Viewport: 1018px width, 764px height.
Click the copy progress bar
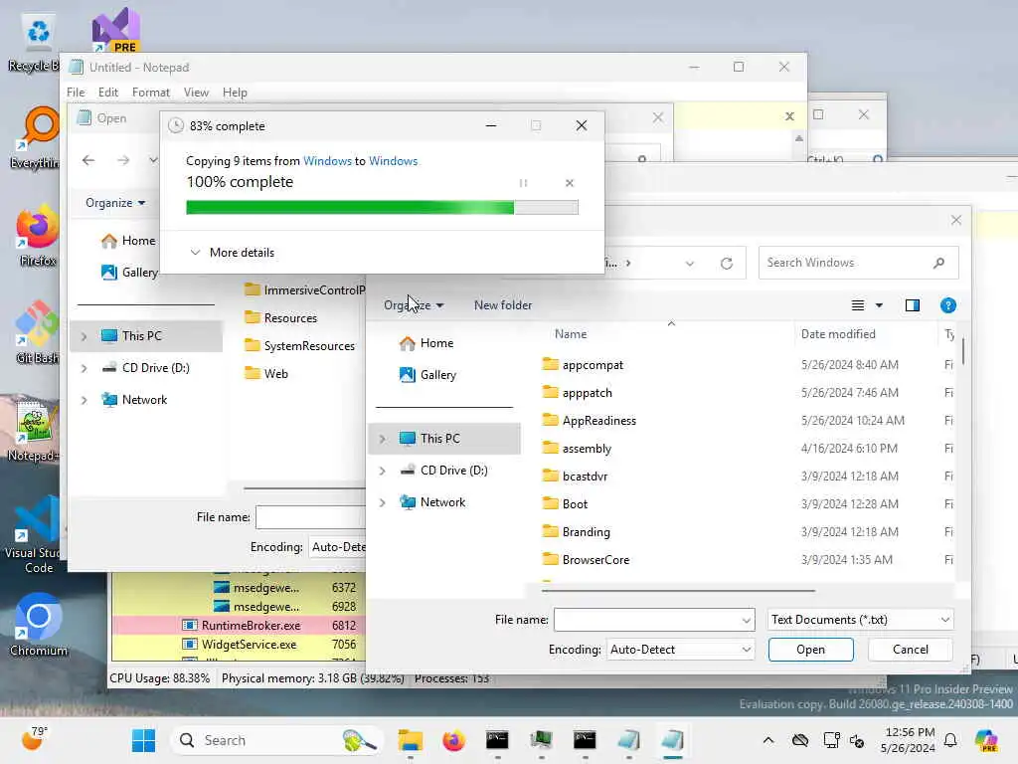pyautogui.click(x=382, y=207)
